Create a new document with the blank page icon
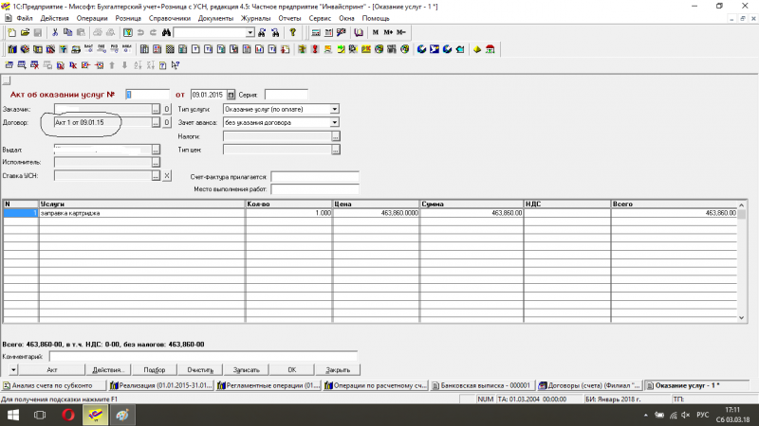The height and width of the screenshot is (426, 759). pyautogui.click(x=12, y=32)
